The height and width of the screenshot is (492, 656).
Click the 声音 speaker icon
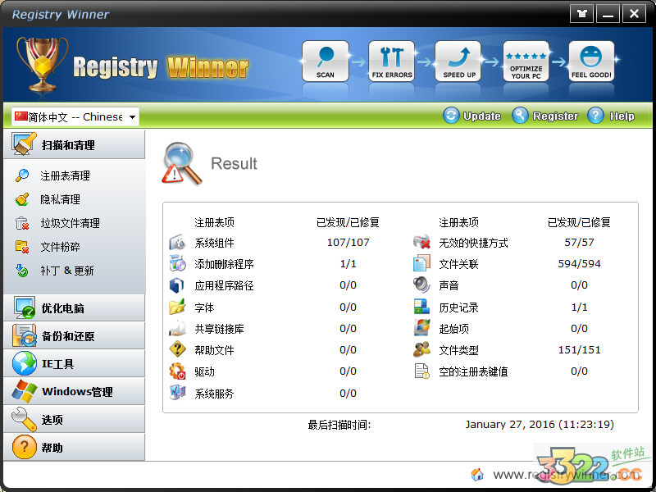[421, 285]
